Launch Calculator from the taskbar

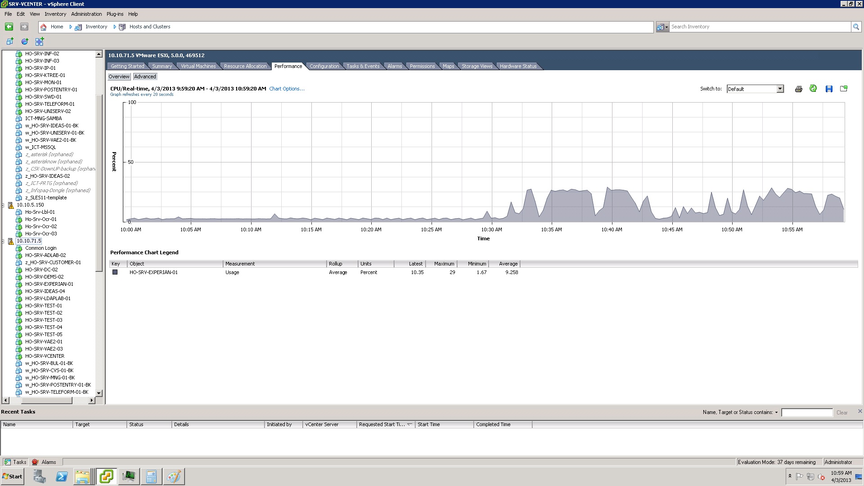(x=151, y=476)
